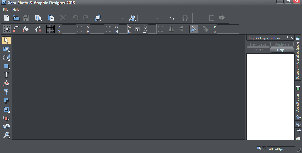The image size is (302, 153).
Task: Click the Undo arrow icon
Action: [75, 18]
